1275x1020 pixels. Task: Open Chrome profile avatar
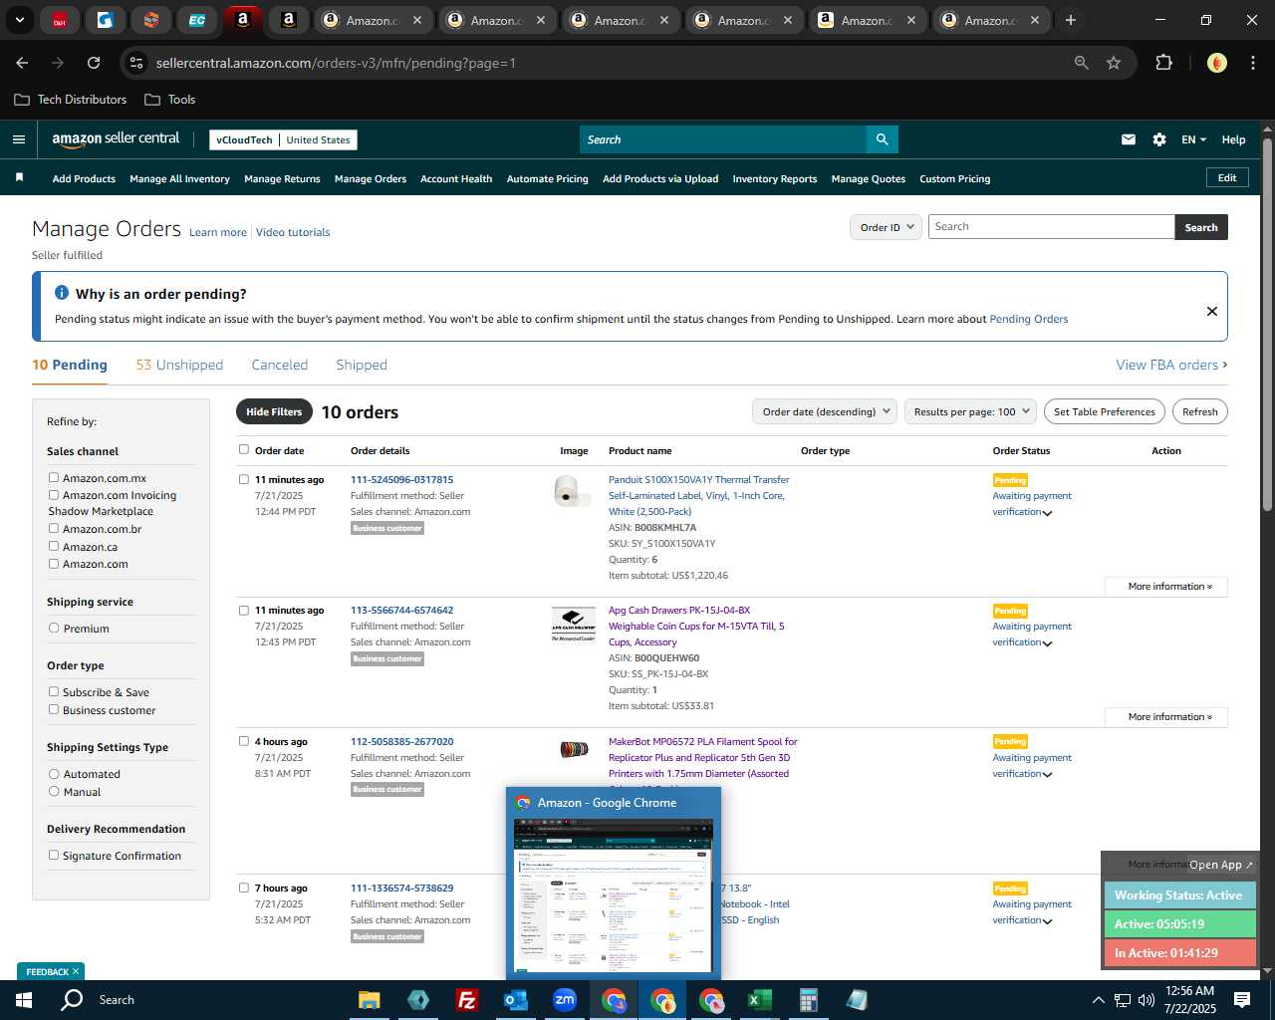pos(1216,63)
